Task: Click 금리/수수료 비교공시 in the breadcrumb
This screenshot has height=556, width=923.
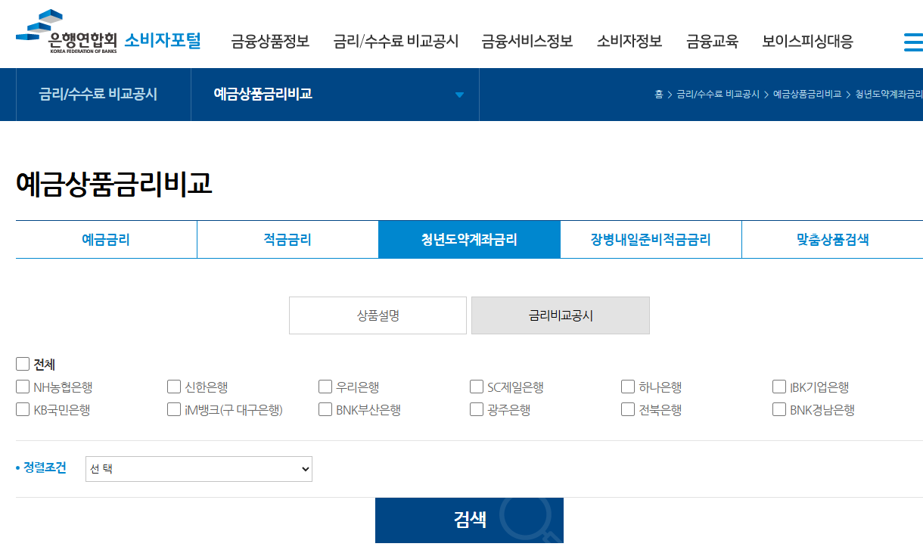Action: [718, 95]
